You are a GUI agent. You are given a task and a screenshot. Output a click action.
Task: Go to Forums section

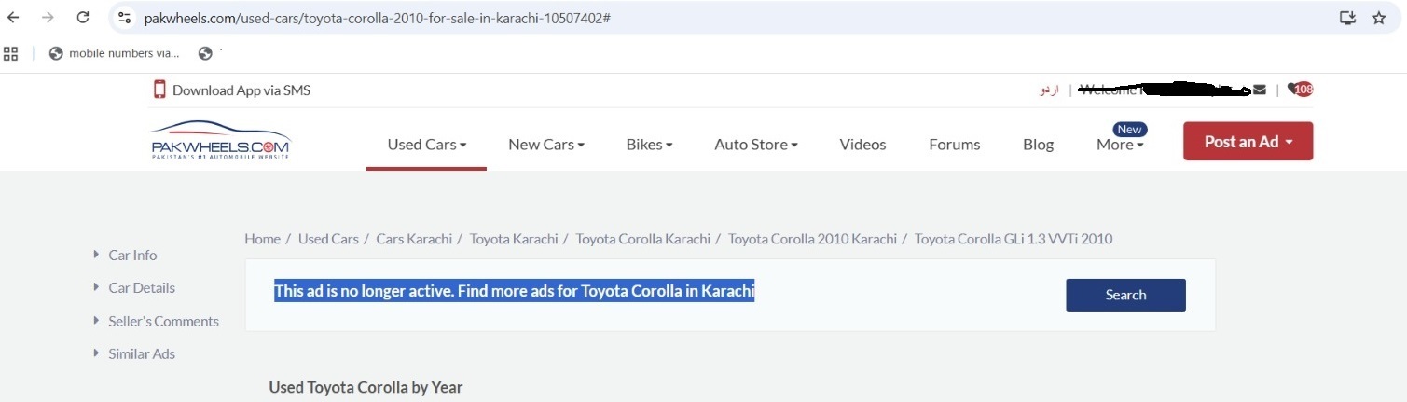[x=955, y=145]
